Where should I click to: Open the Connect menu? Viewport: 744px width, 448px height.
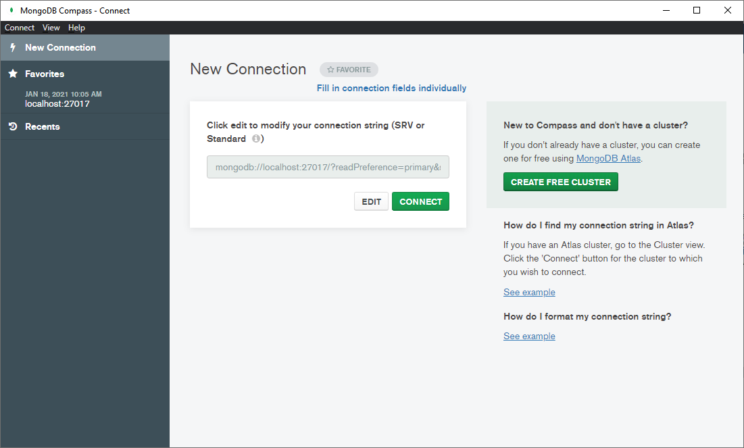[x=20, y=28]
